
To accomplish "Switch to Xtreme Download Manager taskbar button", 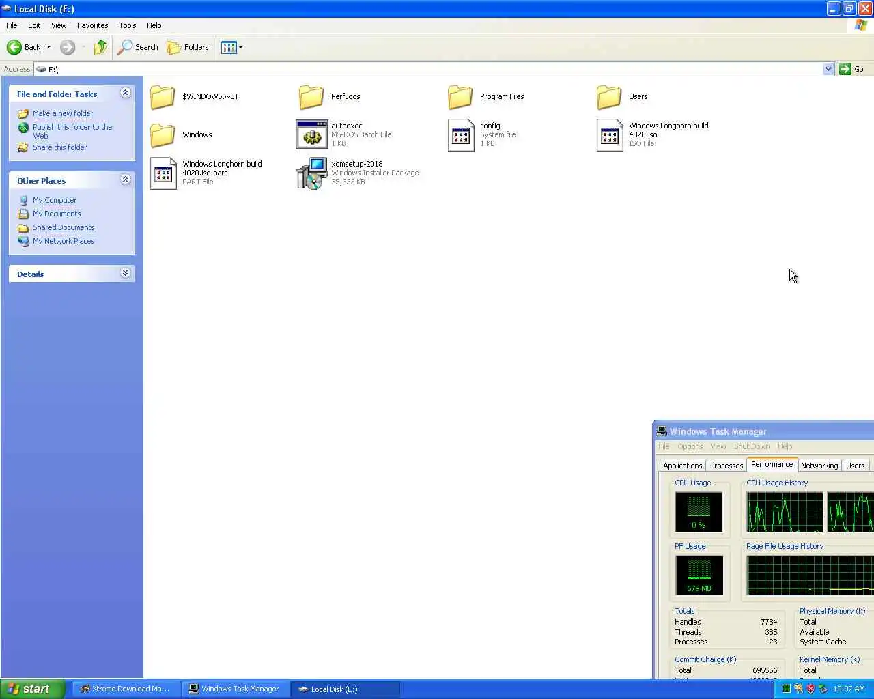I will [x=126, y=689].
